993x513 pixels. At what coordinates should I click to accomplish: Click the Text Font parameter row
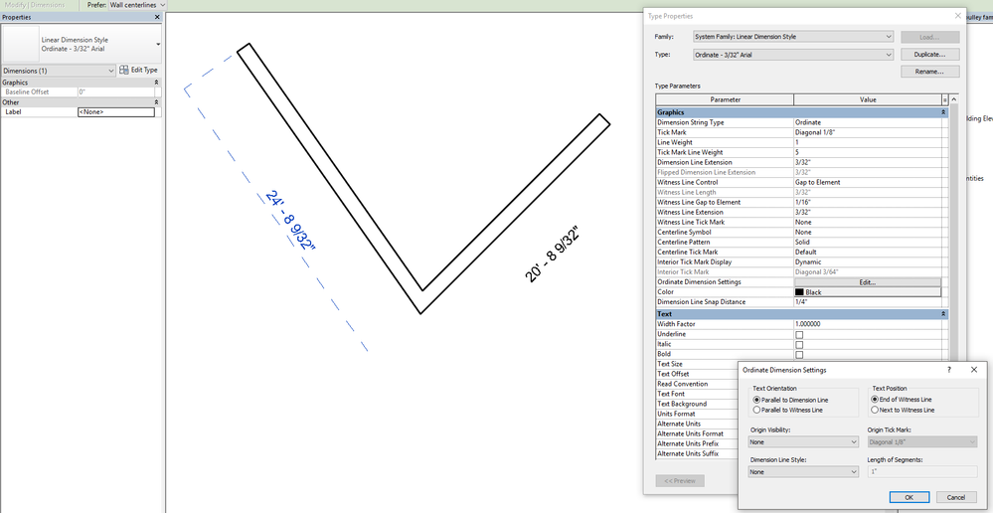(697, 394)
